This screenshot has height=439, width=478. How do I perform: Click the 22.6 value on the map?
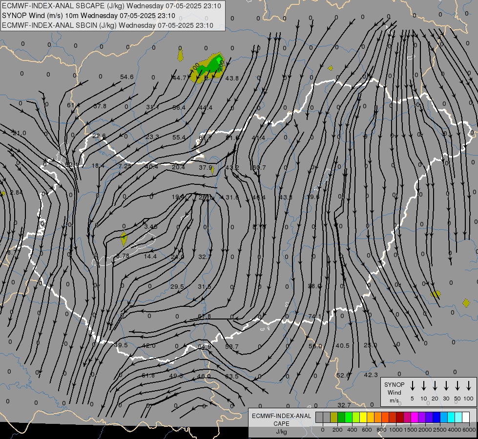point(99,136)
